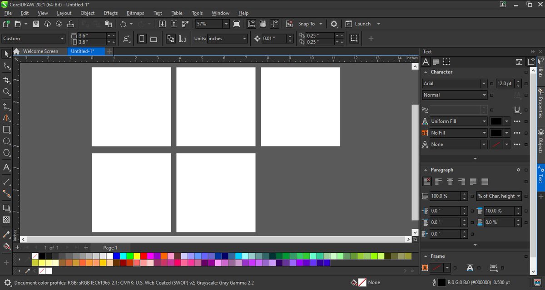
Task: Open the Options gear
Action: tap(334, 24)
